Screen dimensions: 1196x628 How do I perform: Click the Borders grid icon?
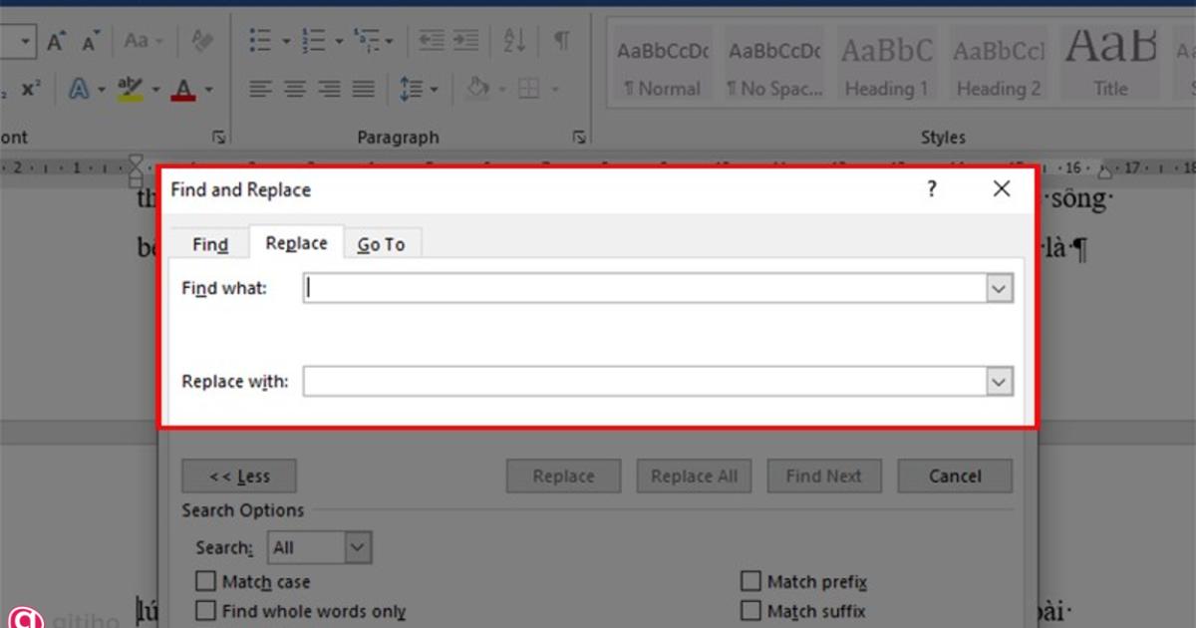pos(529,90)
